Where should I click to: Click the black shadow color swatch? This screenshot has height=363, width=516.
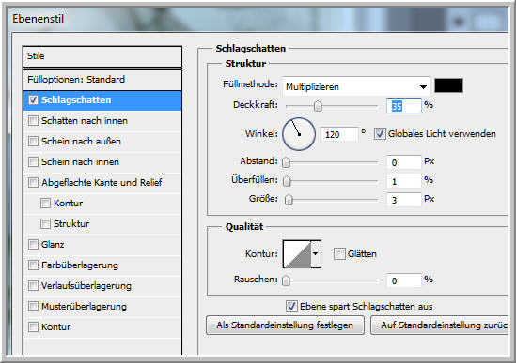448,85
